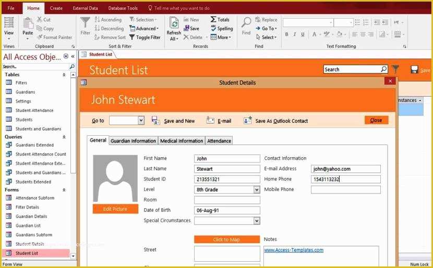
Task: Open the Level dropdown showing 8th Grade
Action: (x=257, y=189)
